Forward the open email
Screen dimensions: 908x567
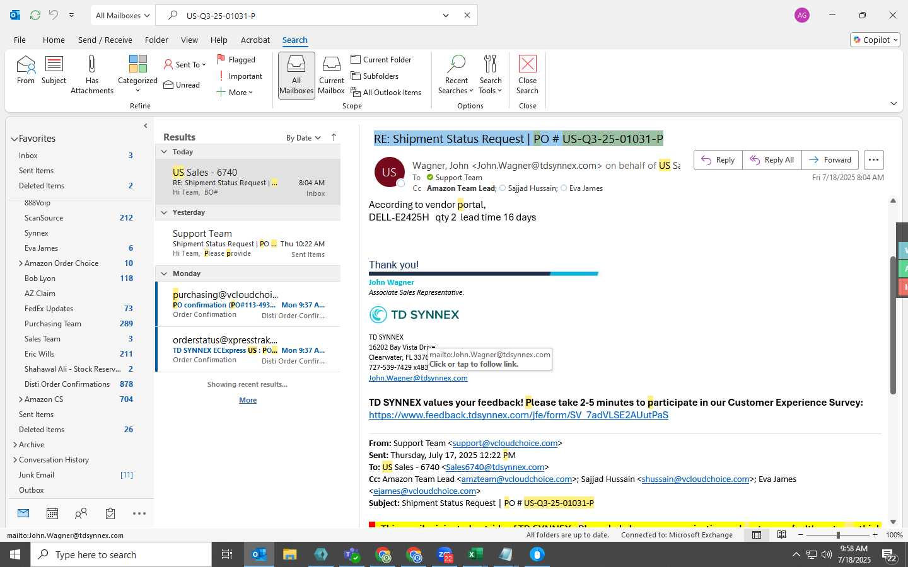[830, 160]
